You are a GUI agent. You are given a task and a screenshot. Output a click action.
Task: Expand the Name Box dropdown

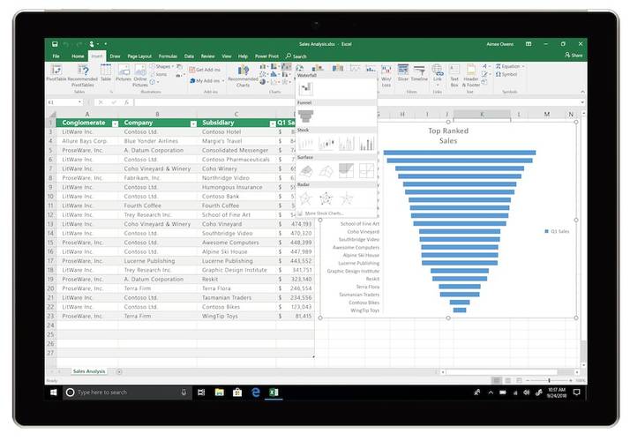pyautogui.click(x=79, y=102)
